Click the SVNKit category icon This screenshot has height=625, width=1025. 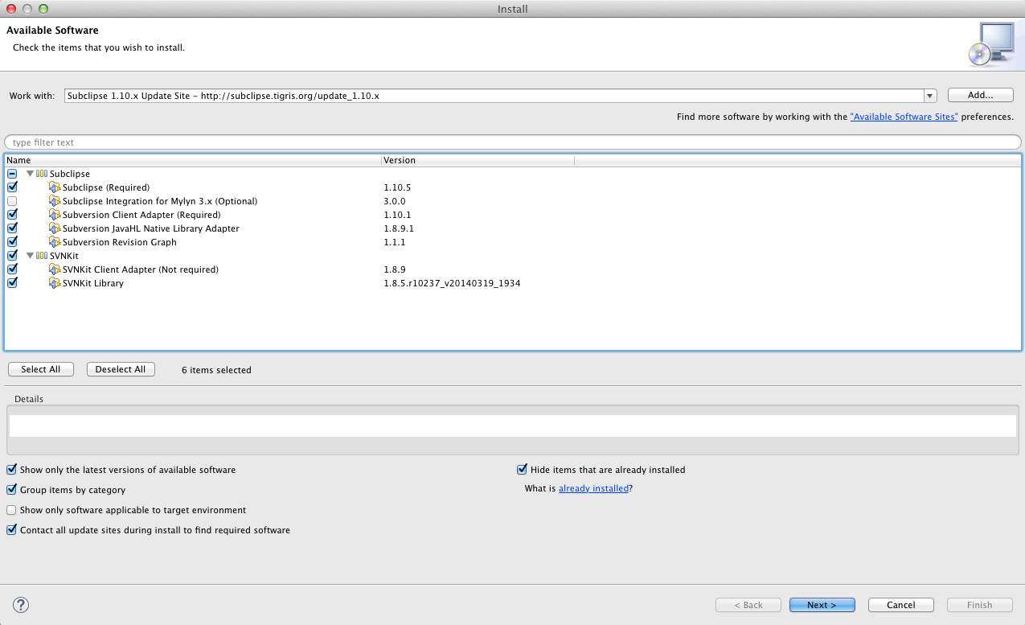pos(42,256)
